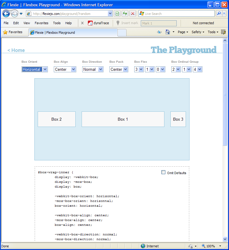The image size is (229, 250).
Task: Open the Box Align Center dropdown
Action: coord(65,69)
